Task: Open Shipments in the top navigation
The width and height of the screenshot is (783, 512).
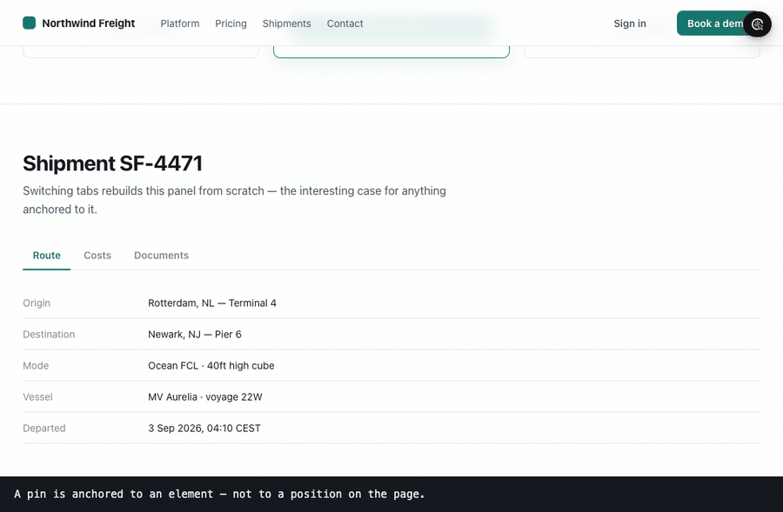Action: pyautogui.click(x=286, y=23)
